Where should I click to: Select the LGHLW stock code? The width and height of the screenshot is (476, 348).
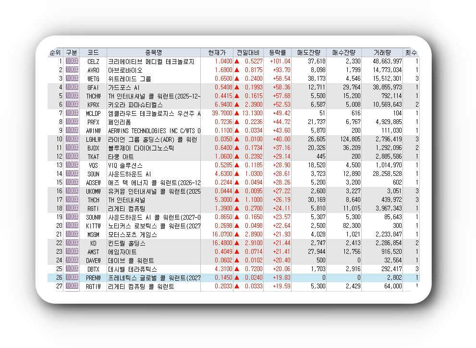click(x=93, y=139)
